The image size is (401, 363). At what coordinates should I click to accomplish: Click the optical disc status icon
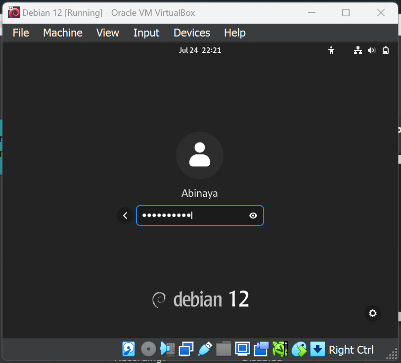[x=149, y=349]
